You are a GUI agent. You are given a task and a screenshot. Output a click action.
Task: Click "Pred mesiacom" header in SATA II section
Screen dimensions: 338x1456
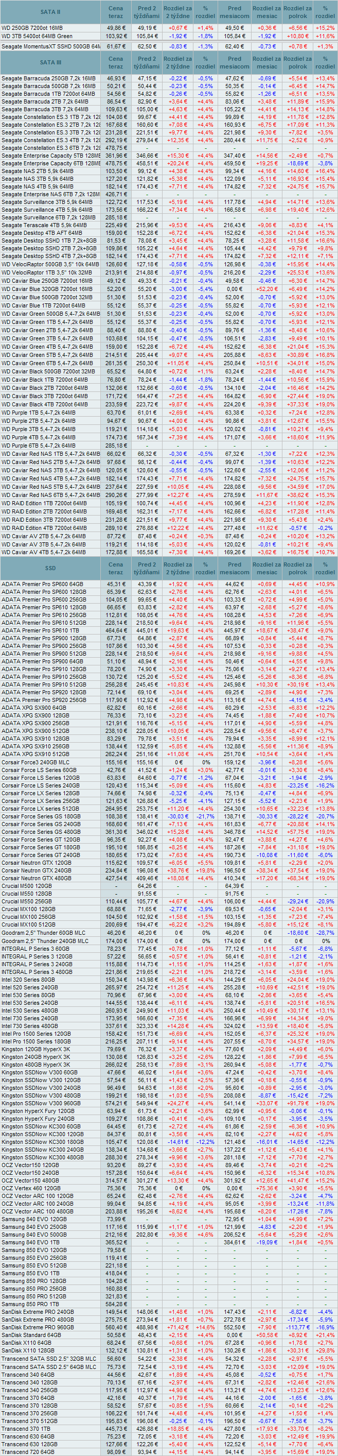click(235, 12)
